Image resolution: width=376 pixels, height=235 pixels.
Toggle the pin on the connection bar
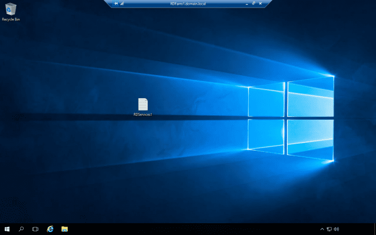[x=116, y=4]
